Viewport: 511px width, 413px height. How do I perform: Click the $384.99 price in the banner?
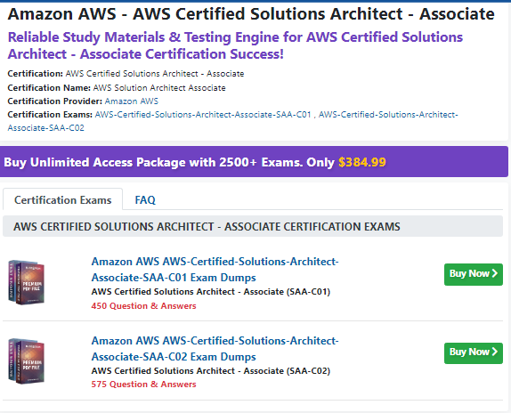pos(362,162)
